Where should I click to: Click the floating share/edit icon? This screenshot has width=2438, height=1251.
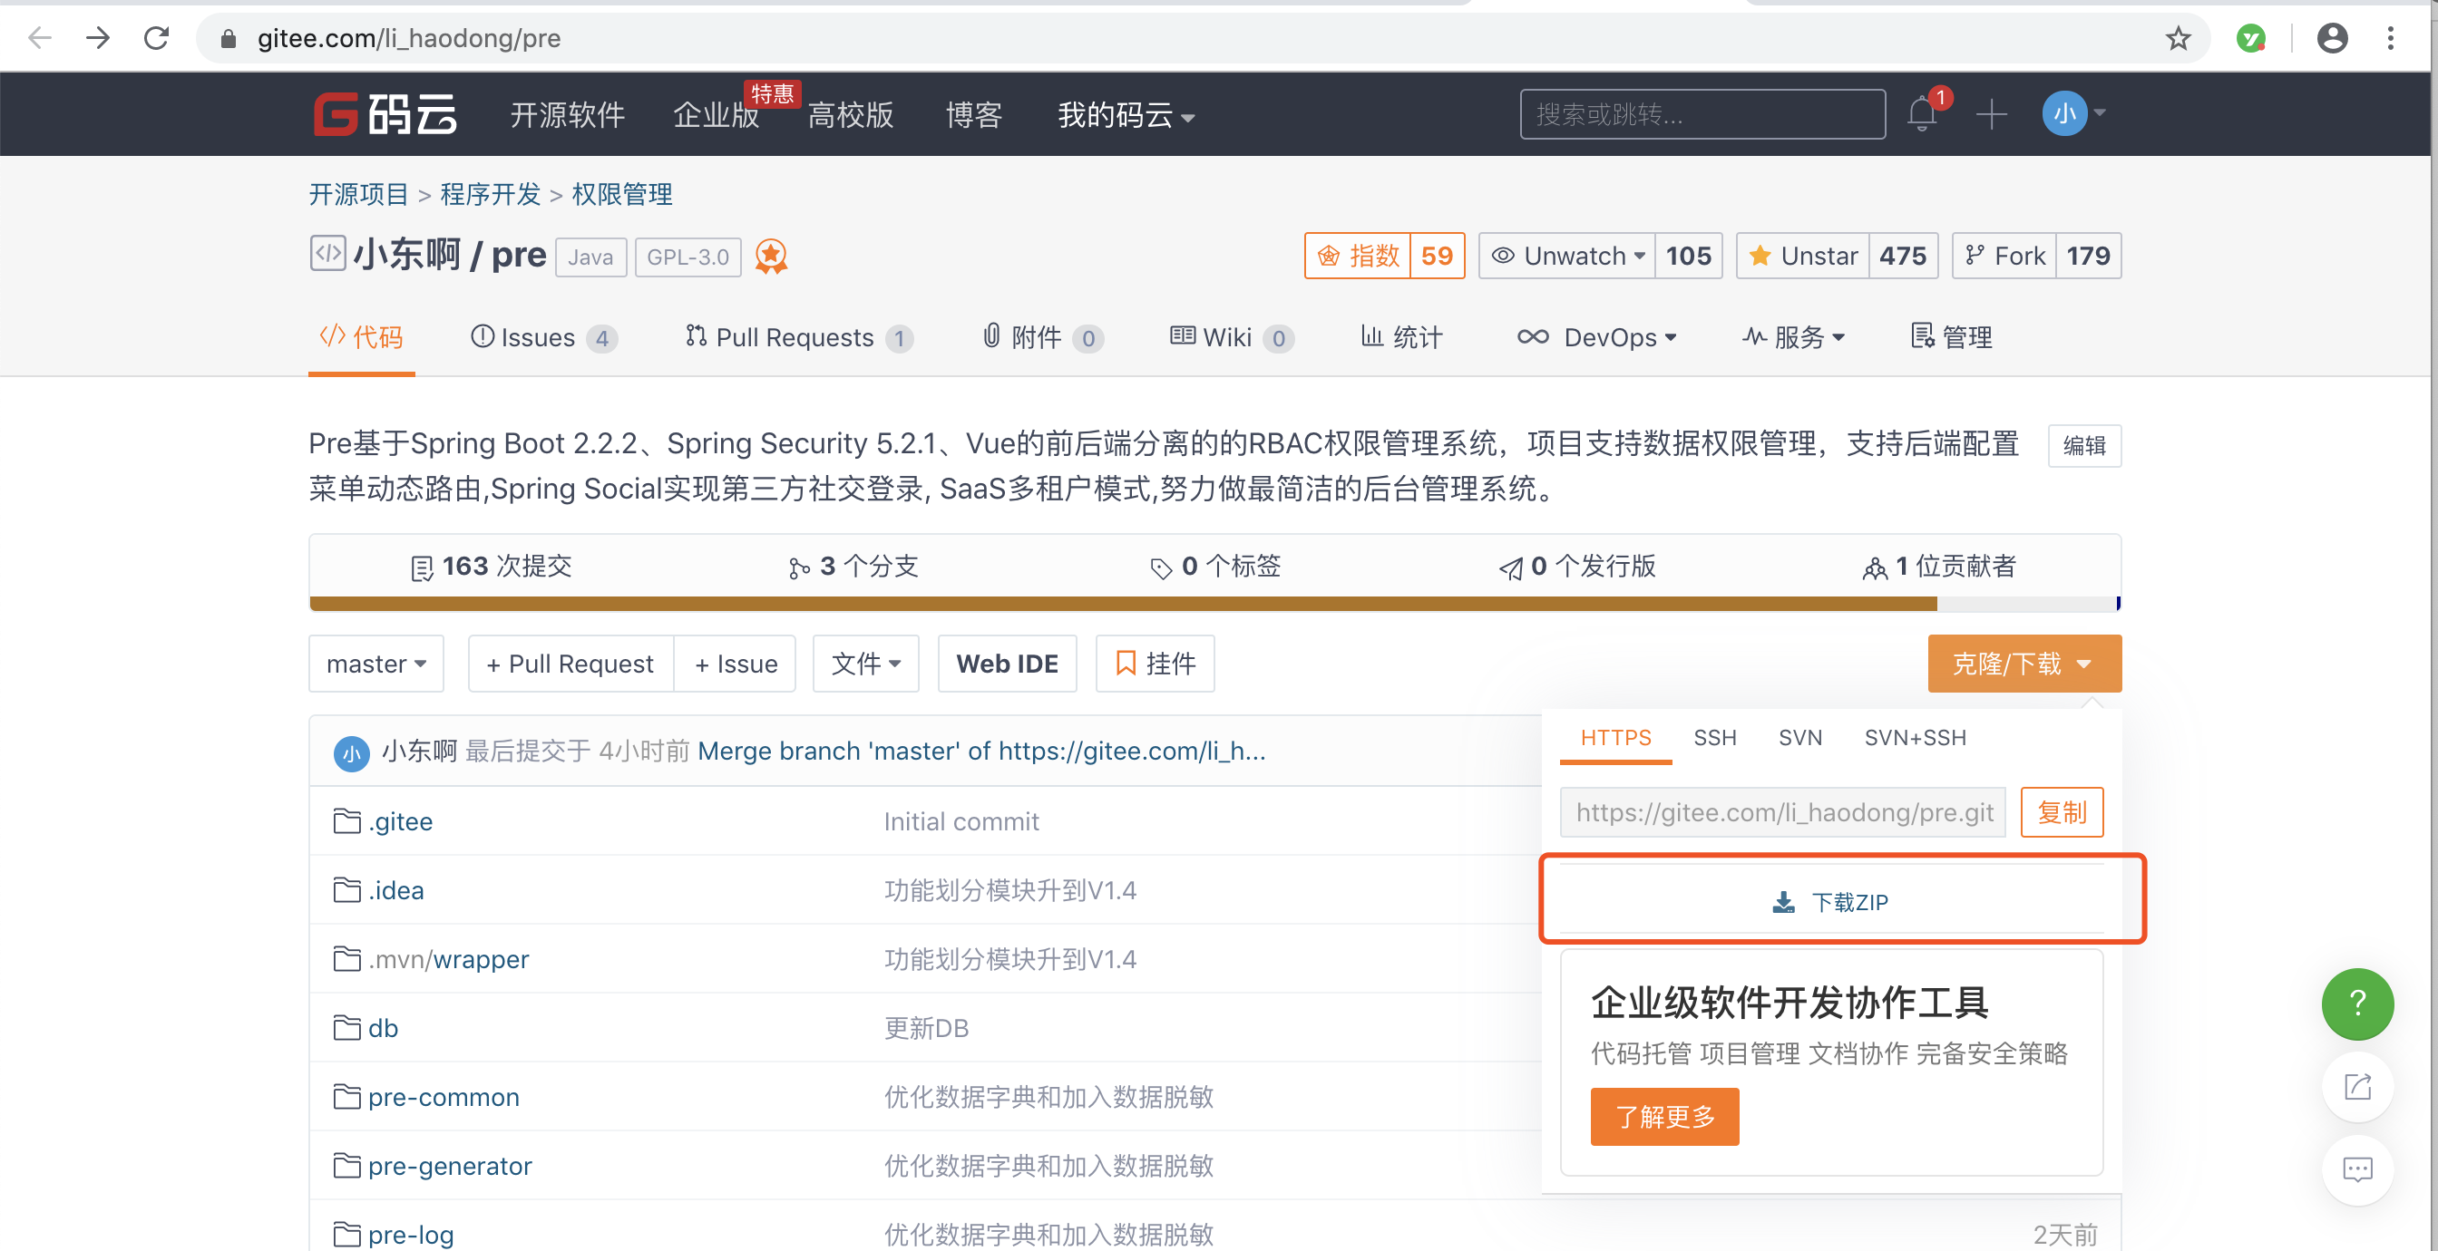click(x=2356, y=1085)
